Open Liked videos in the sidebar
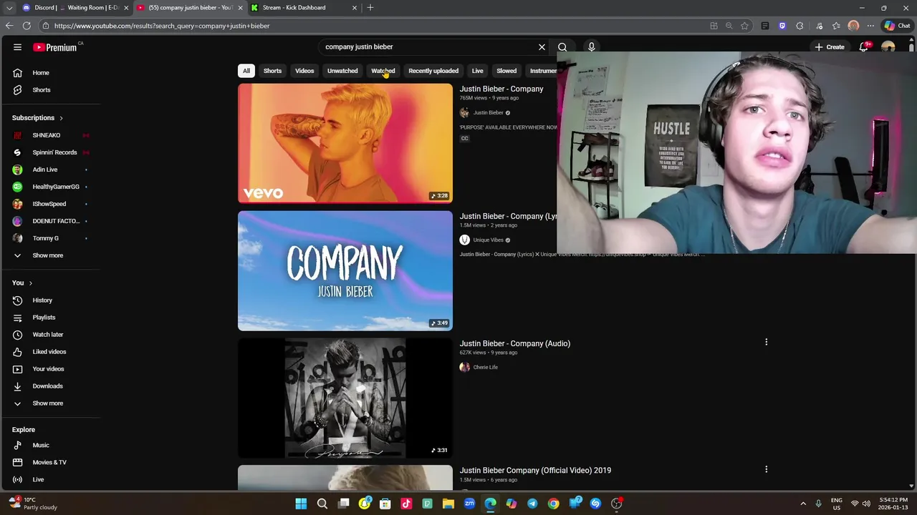Image resolution: width=917 pixels, height=515 pixels. [50, 352]
